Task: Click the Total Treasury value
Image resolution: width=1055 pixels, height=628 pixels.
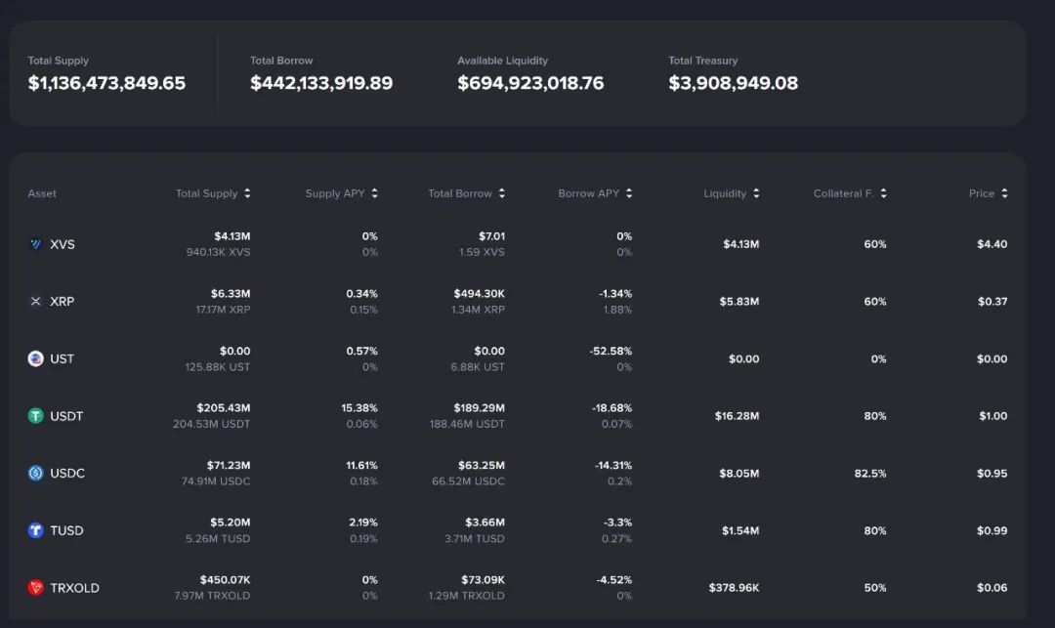Action: [733, 83]
